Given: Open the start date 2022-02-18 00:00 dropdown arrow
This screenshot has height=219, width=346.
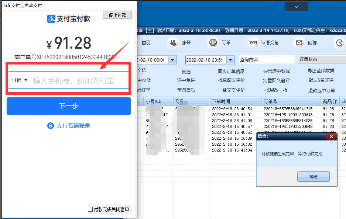Looking at the screenshot, I should [172, 60].
